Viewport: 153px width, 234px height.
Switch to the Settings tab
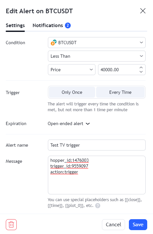coord(15,25)
